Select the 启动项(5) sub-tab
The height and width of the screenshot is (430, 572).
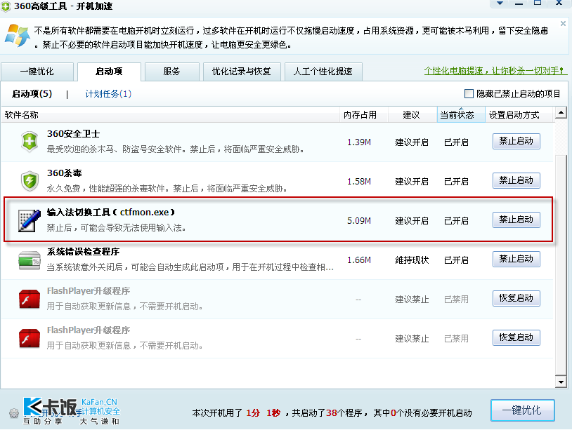click(x=32, y=94)
